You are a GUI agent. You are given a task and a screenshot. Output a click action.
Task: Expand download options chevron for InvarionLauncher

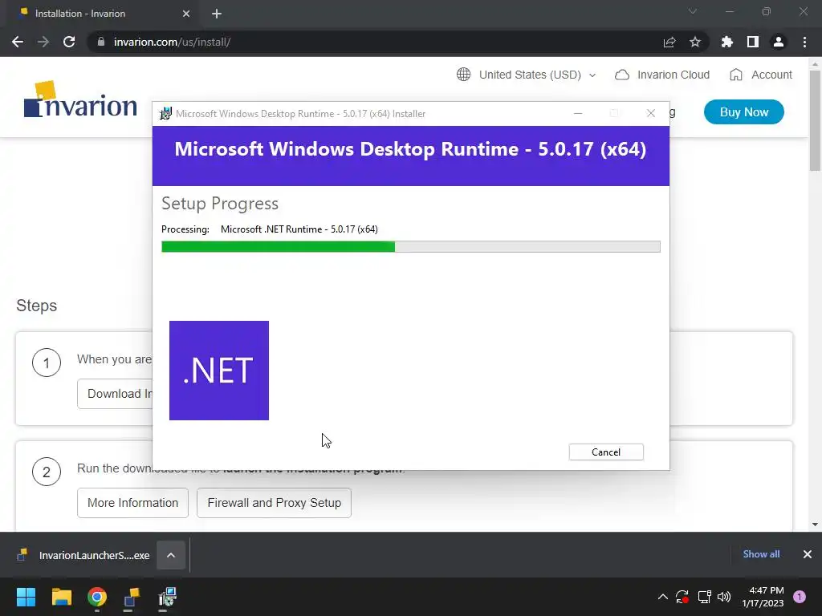[x=171, y=555]
